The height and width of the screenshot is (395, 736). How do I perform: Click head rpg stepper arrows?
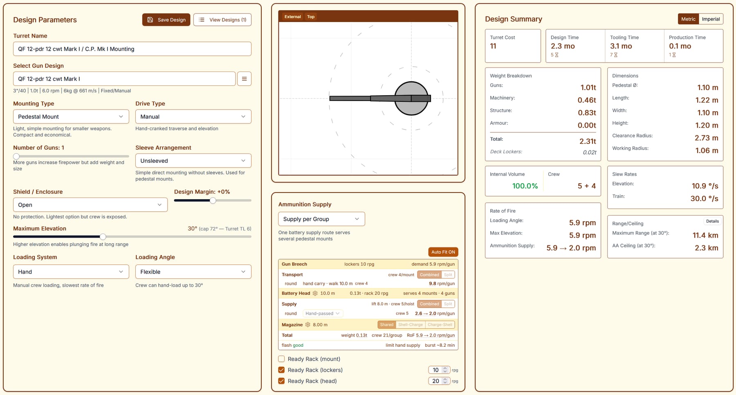point(445,381)
